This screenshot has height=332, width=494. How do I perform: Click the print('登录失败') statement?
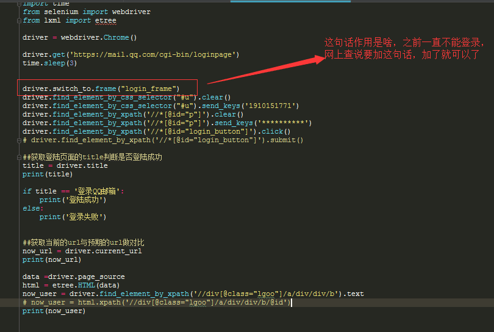tap(73, 217)
